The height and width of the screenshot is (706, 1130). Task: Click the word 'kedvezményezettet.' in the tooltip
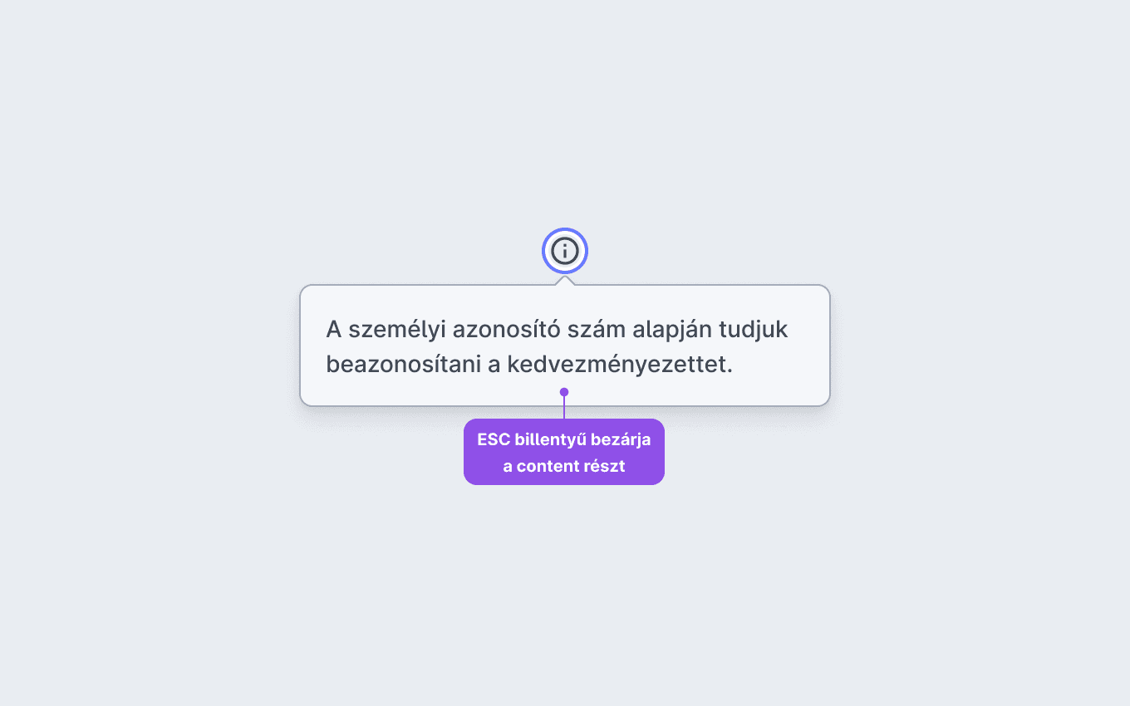[620, 365]
